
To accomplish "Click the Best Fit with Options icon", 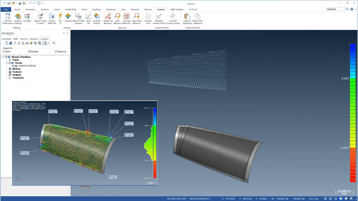I will [79, 18].
